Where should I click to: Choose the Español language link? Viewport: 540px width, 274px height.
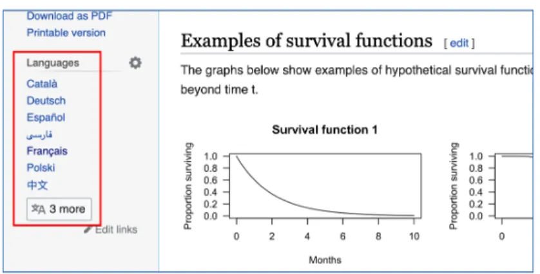(46, 117)
